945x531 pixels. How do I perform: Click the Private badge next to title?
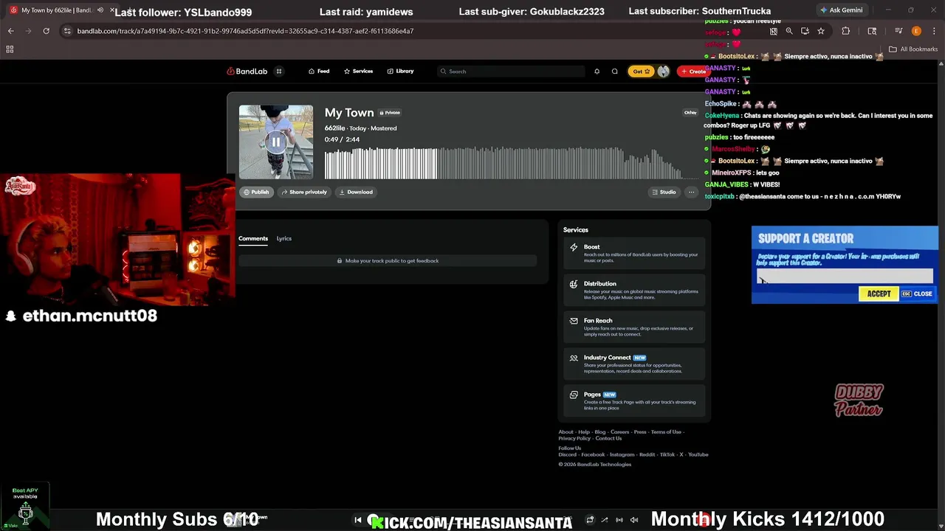pyautogui.click(x=390, y=113)
